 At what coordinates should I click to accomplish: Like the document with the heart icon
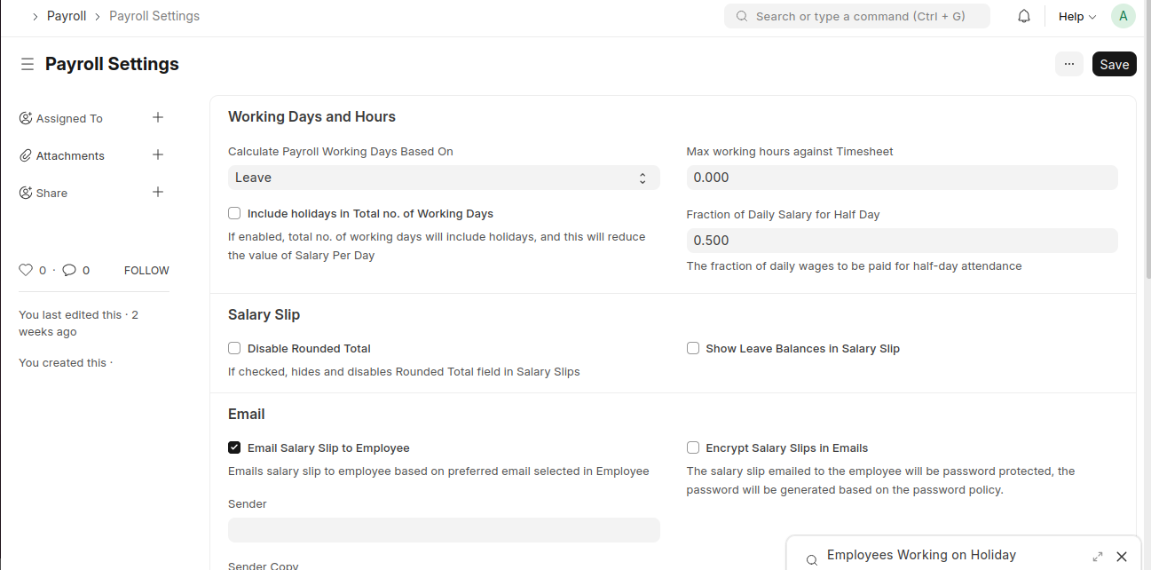point(26,270)
